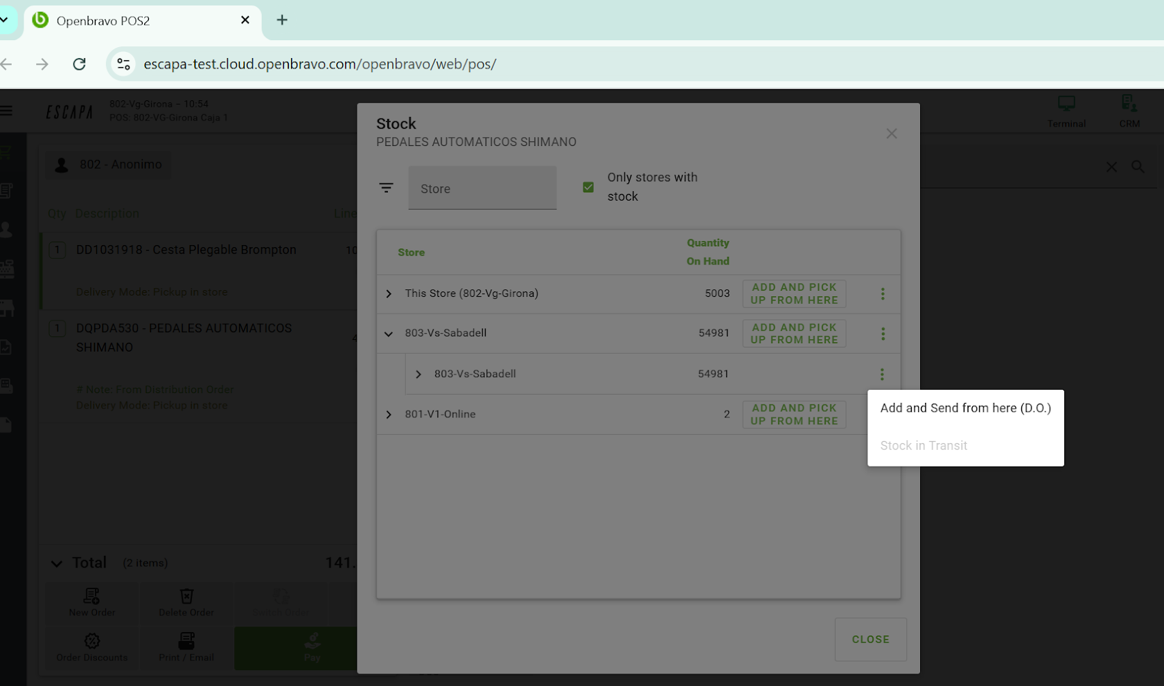Click the filter icon beside Store field
Image resolution: width=1164 pixels, height=686 pixels.
tap(386, 188)
